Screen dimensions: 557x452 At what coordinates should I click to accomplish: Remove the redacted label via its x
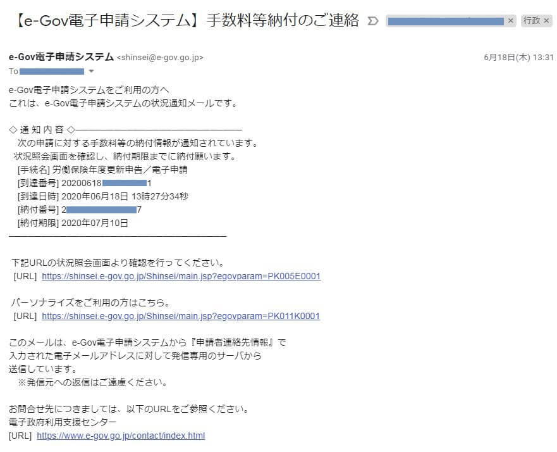click(x=511, y=21)
